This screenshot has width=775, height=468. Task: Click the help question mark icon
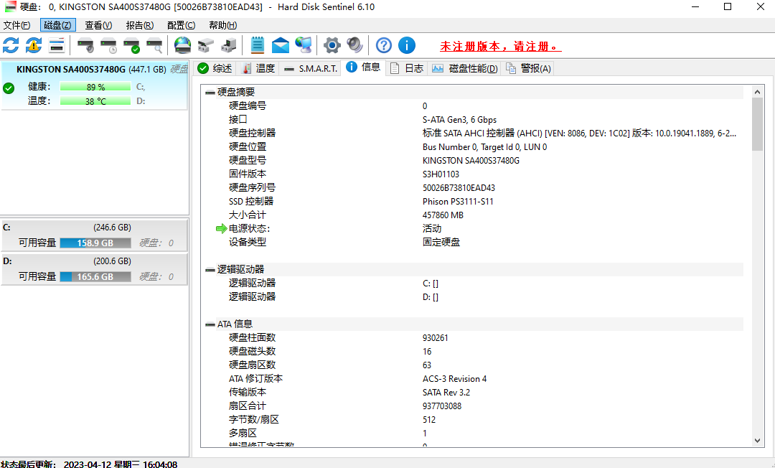coord(383,45)
